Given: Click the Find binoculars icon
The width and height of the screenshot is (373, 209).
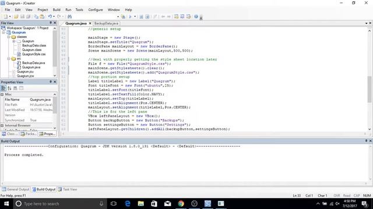Looking at the screenshot, I should (69, 17).
